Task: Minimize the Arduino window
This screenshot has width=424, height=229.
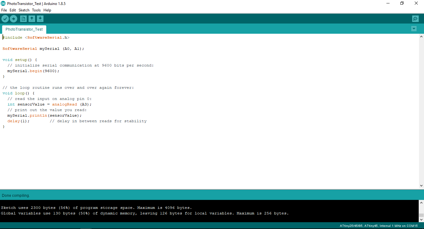Action: pyautogui.click(x=388, y=3)
